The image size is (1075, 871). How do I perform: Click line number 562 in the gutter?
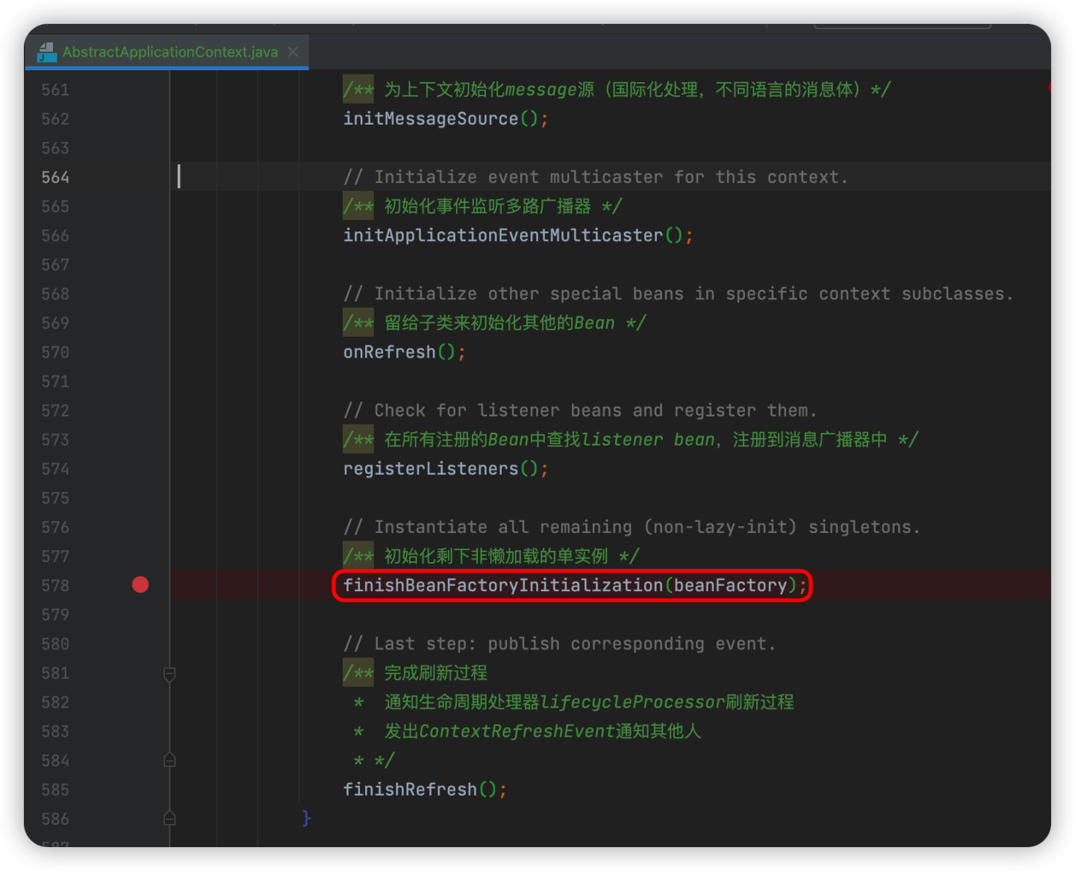[x=55, y=119]
